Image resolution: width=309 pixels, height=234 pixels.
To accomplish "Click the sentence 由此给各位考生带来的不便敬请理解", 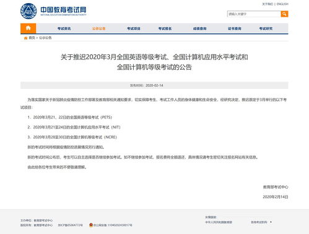I will (x=57, y=167).
